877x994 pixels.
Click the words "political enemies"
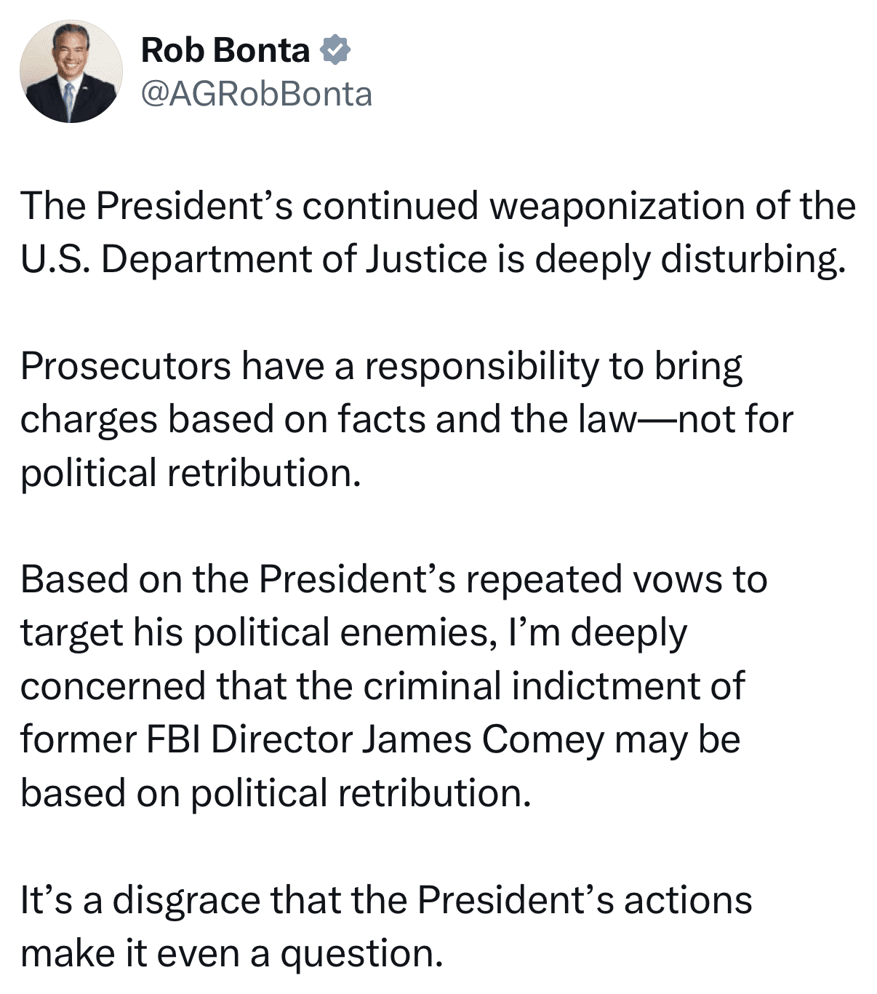point(340,633)
